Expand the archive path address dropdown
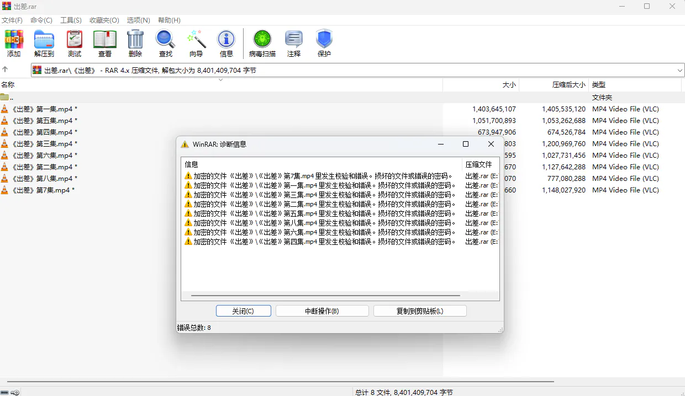 coord(680,70)
